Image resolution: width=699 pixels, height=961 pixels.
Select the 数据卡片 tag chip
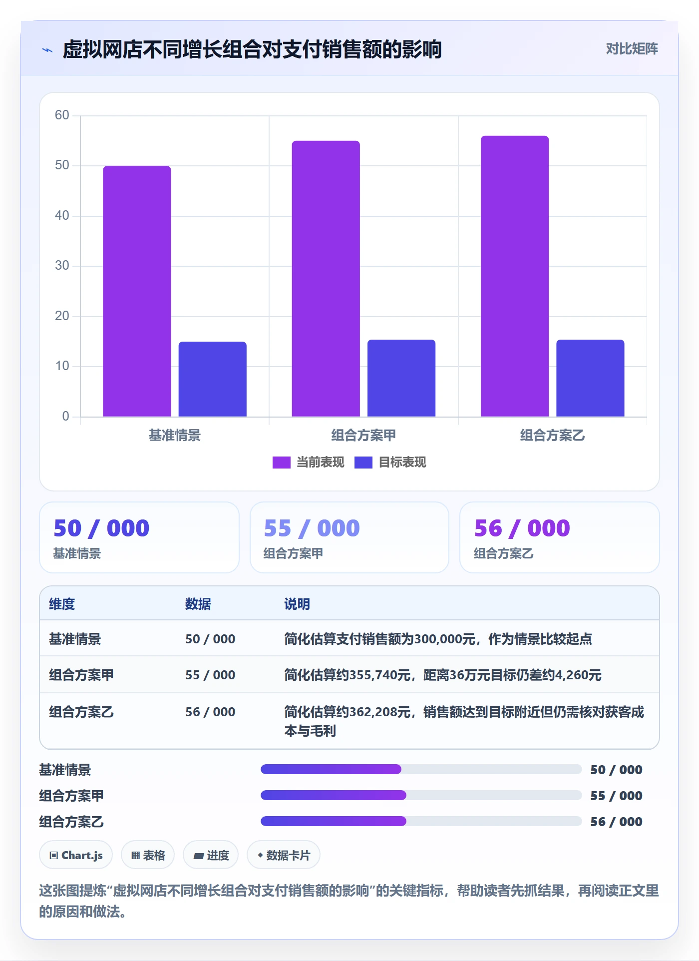click(284, 855)
